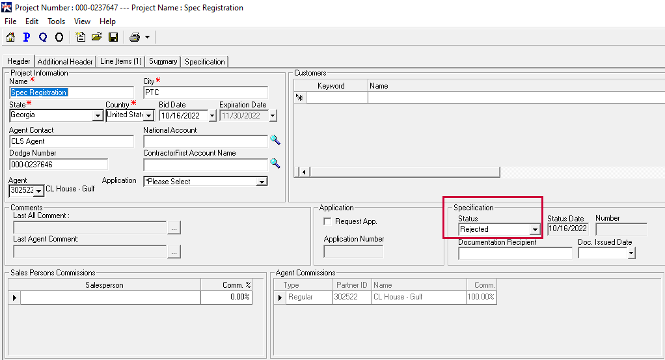Viewport: 665px width, 360px height.
Task: Click the black O toolbar icon
Action: [x=59, y=37]
